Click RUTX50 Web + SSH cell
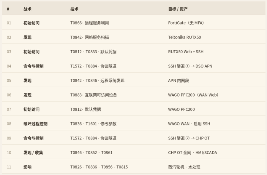 [x=186, y=52]
